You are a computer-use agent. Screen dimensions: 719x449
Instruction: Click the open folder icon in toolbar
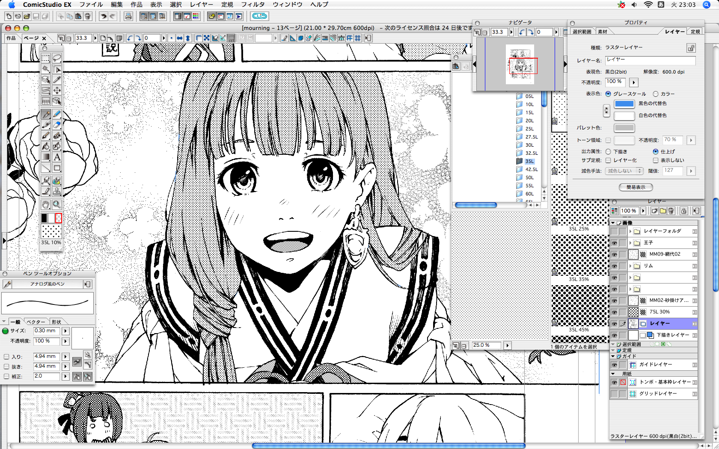click(x=27, y=16)
